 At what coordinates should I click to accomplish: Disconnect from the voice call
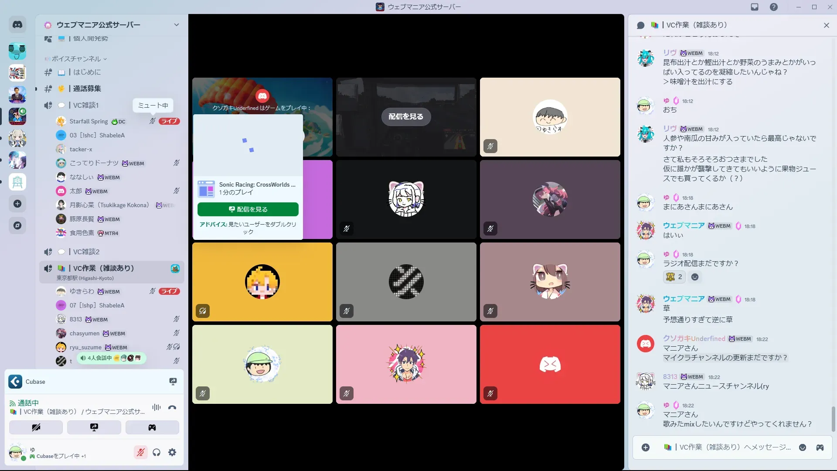[x=172, y=408]
